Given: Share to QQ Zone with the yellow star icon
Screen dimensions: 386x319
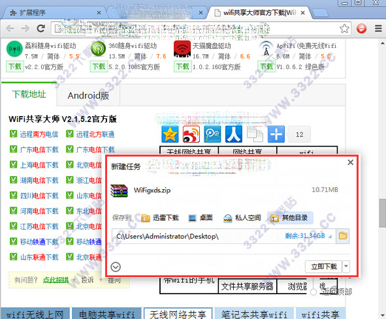Looking at the screenshot, I should tap(170, 134).
